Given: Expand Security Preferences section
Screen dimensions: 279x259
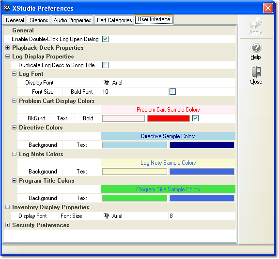Looking at the screenshot, I should click(x=7, y=225).
